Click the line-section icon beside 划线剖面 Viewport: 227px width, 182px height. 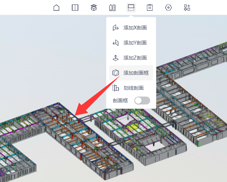coord(116,88)
